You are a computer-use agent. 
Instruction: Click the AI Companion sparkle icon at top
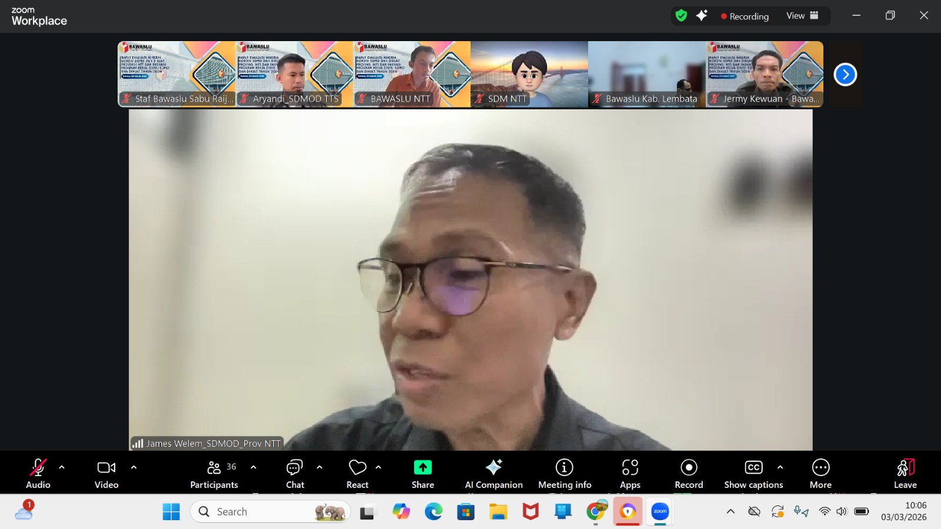[x=702, y=16]
